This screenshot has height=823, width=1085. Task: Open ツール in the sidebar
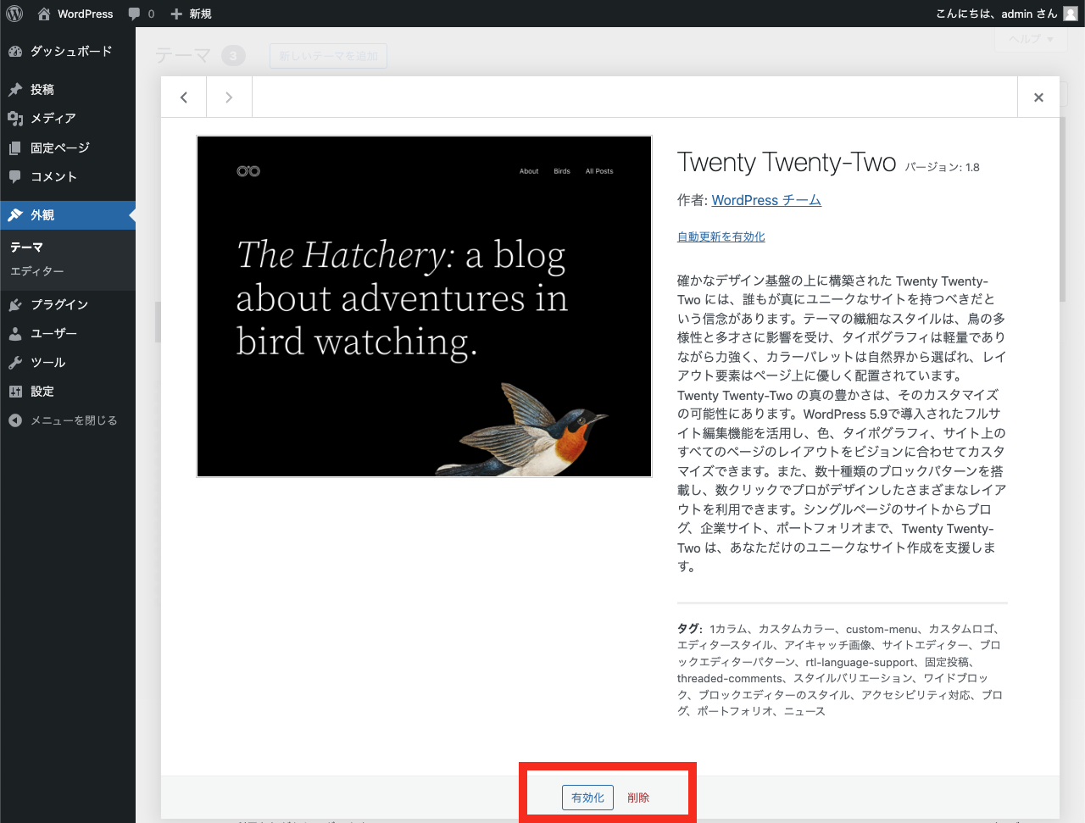pyautogui.click(x=68, y=362)
